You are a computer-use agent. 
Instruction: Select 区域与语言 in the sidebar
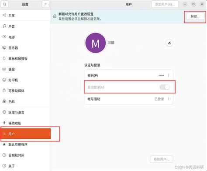[x=25, y=112]
